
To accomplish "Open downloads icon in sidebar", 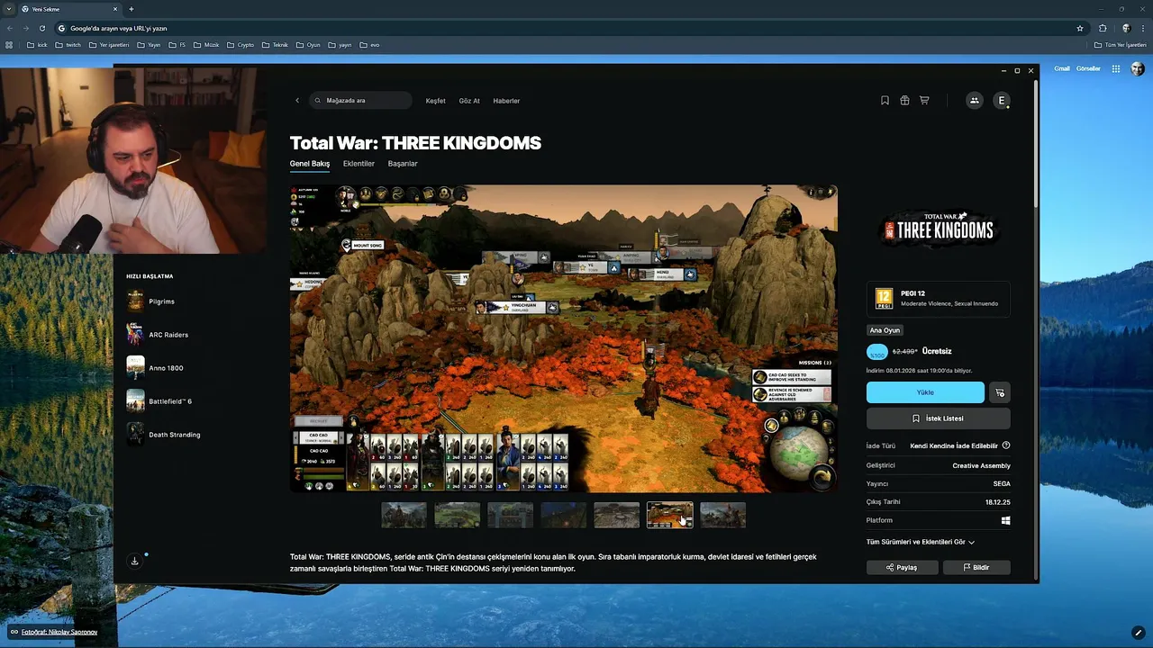I will (x=135, y=561).
